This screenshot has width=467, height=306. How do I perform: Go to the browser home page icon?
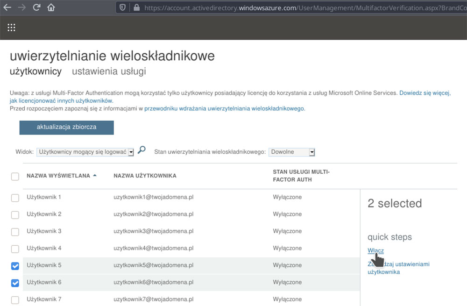tap(51, 7)
